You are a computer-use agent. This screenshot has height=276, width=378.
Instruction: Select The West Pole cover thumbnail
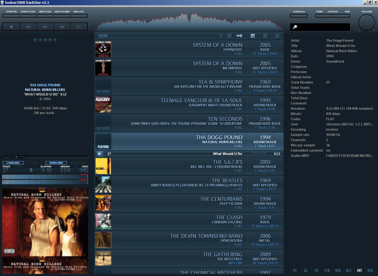point(103,258)
